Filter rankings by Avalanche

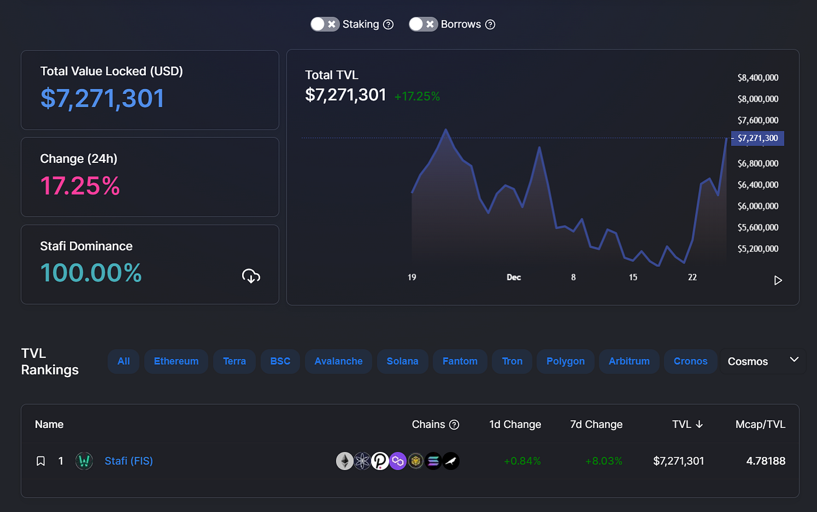[338, 361]
